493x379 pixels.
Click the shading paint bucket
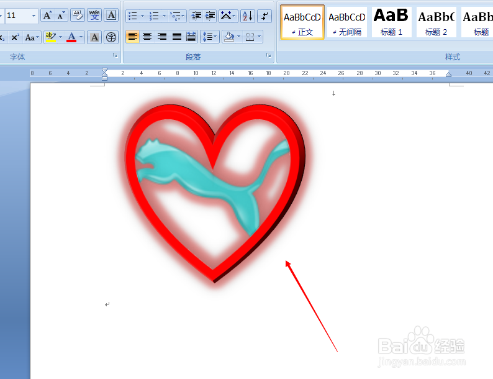point(229,37)
